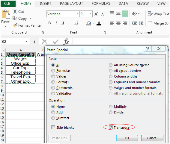Enable the Skip blanks checkbox
This screenshot has height=144, width=170.
point(53,128)
